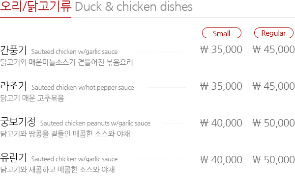Click 라조기 regular price ₩ 45,000
Image resolution: width=295 pixels, height=177 pixels.
(x=273, y=86)
